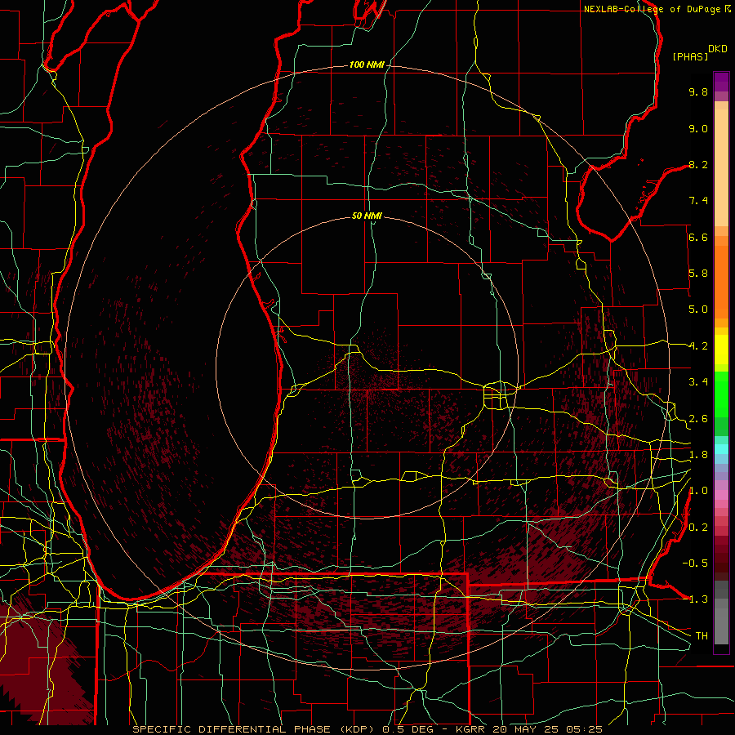Viewport: 735px width, 735px height.
Task: Click the large peach segment of color bar
Action: 721,167
